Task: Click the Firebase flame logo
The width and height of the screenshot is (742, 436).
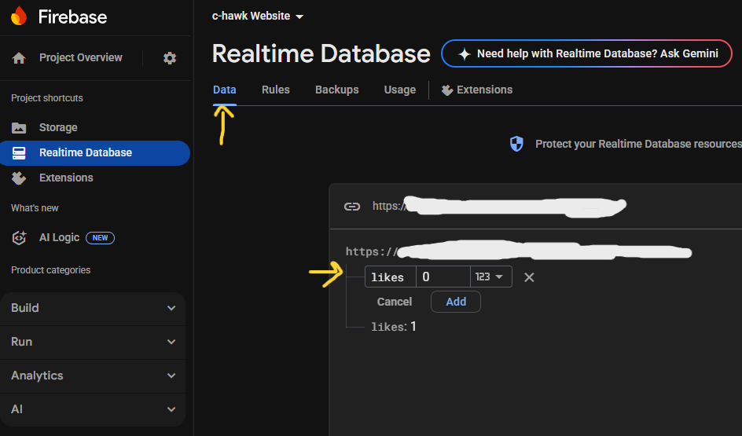Action: click(x=19, y=16)
